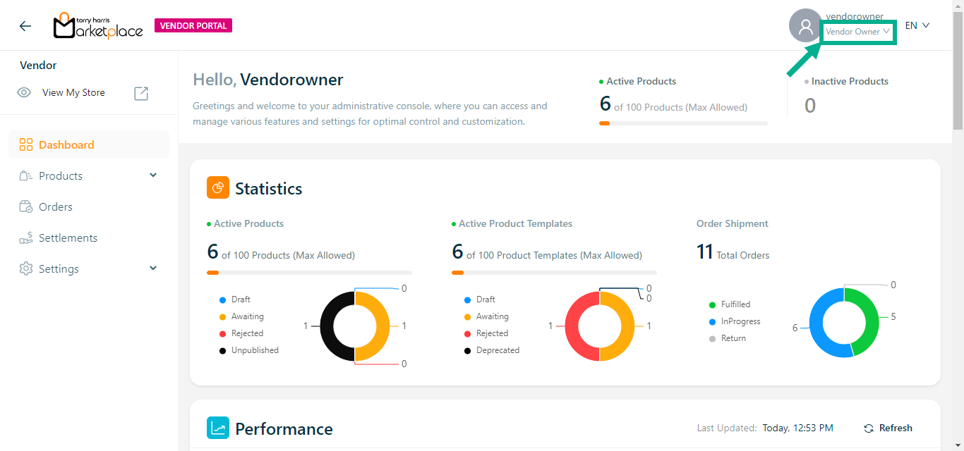This screenshot has width=964, height=451.
Task: Click the Refresh button in Performance
Action: 888,428
